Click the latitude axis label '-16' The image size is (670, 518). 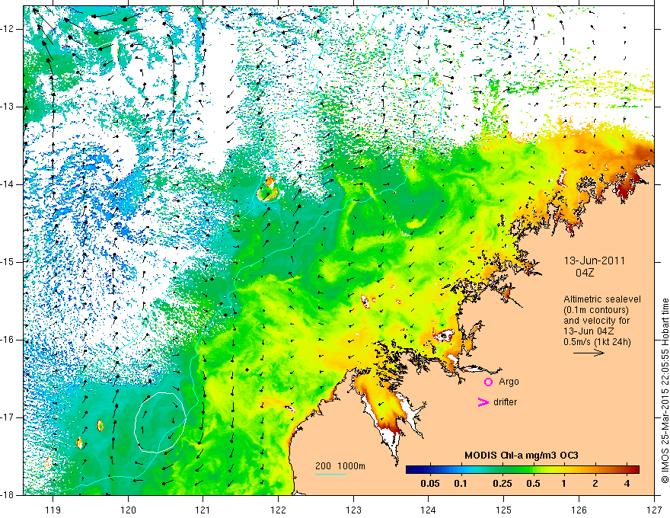coord(8,340)
